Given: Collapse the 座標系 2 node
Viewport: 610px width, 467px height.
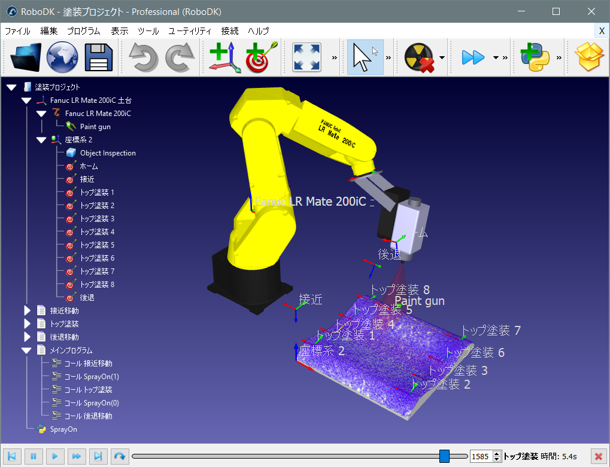Looking at the screenshot, I should pos(41,140).
